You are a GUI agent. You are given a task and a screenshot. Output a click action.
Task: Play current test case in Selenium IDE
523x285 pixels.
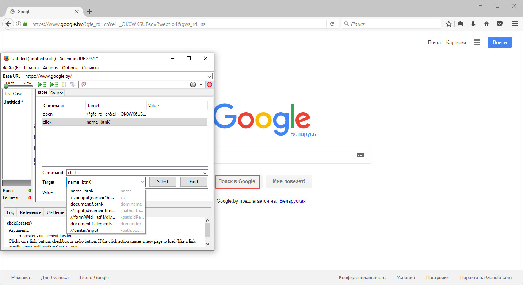(x=54, y=85)
